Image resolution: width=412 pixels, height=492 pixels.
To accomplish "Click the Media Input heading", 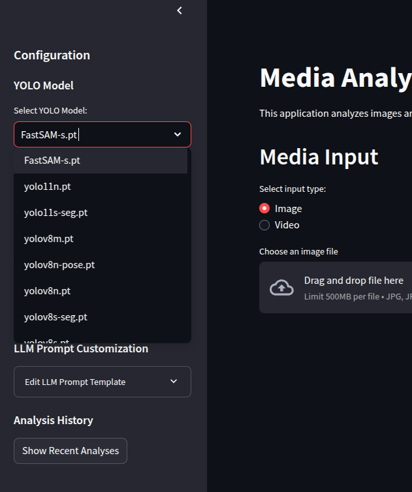I will [319, 157].
